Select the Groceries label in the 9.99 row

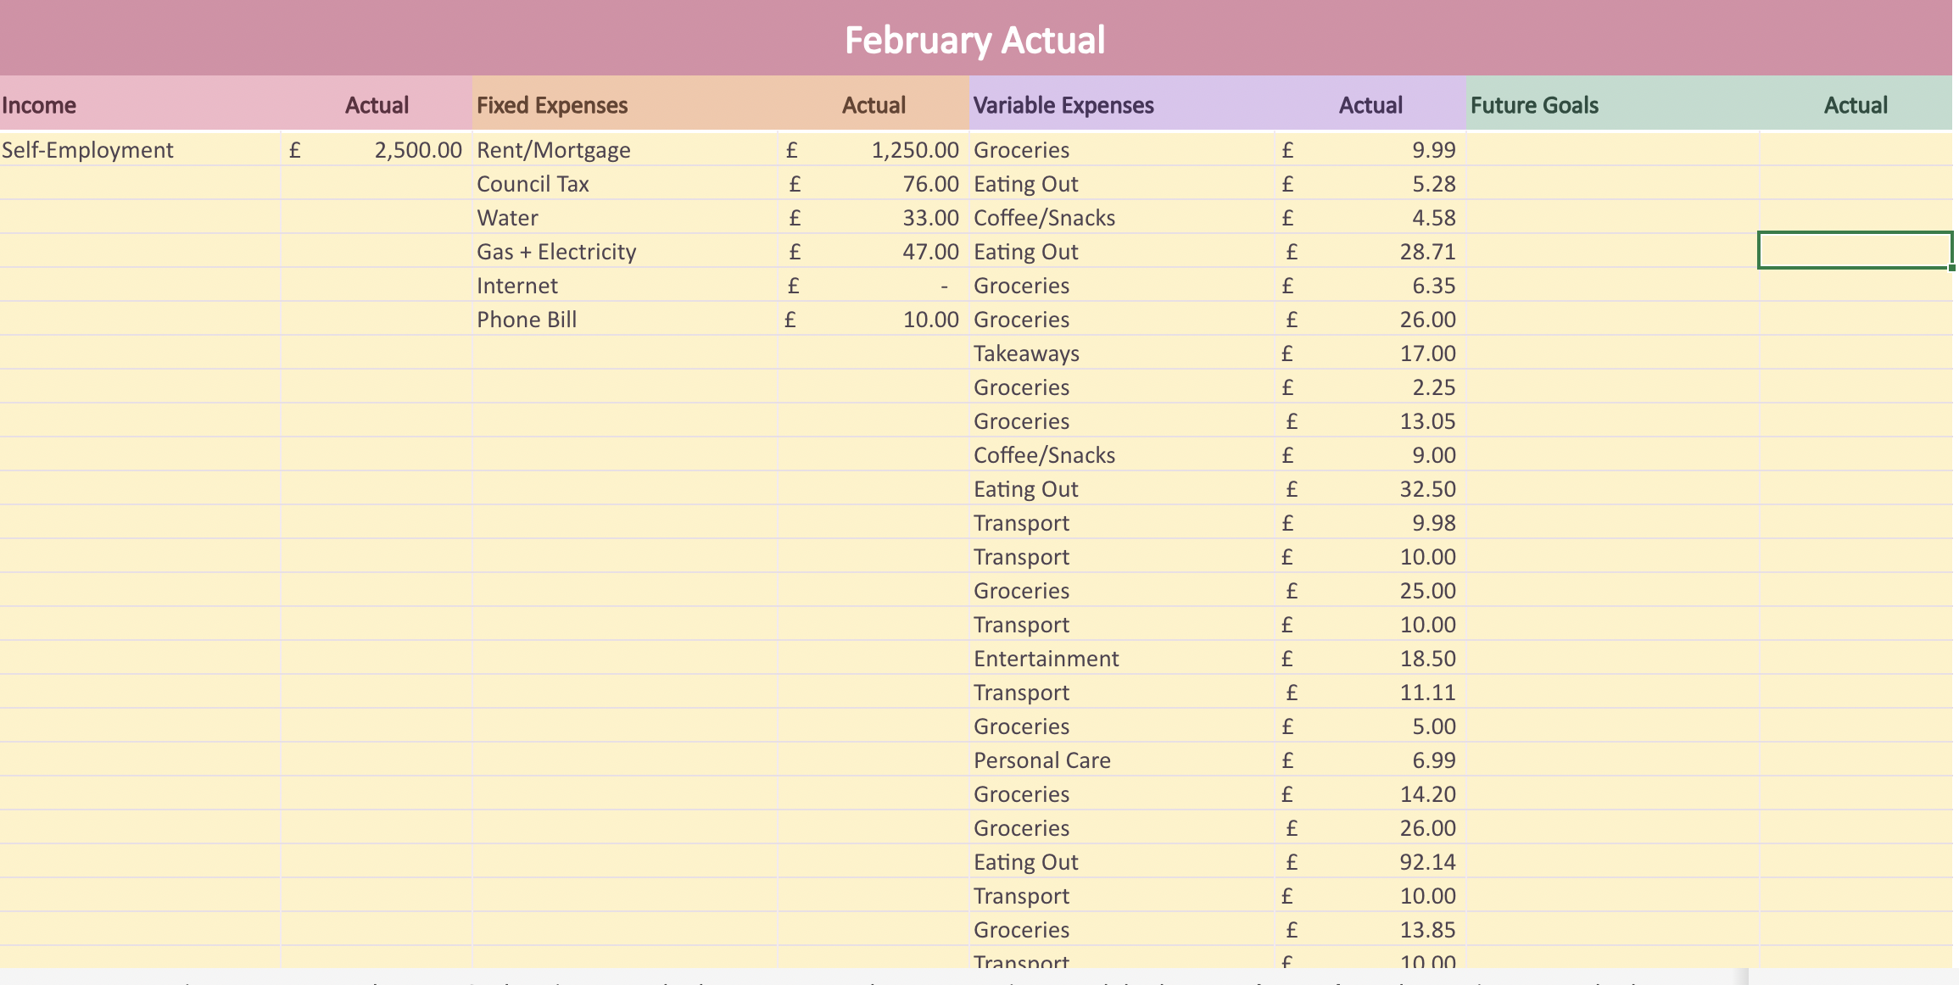1122,150
